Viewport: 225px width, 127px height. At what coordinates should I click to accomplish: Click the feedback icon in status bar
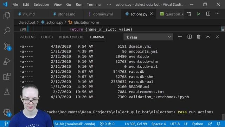pos(210,124)
